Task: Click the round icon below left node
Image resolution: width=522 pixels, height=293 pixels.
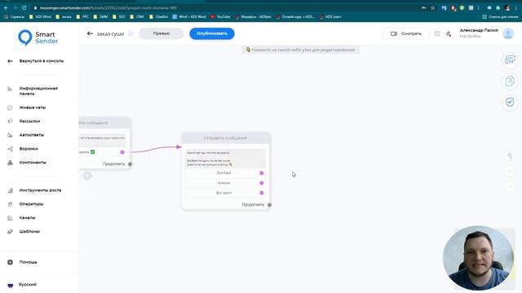Action: [x=87, y=176]
